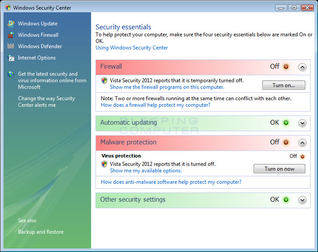Click the Internet Options icon
The height and width of the screenshot is (252, 318).
click(11, 58)
